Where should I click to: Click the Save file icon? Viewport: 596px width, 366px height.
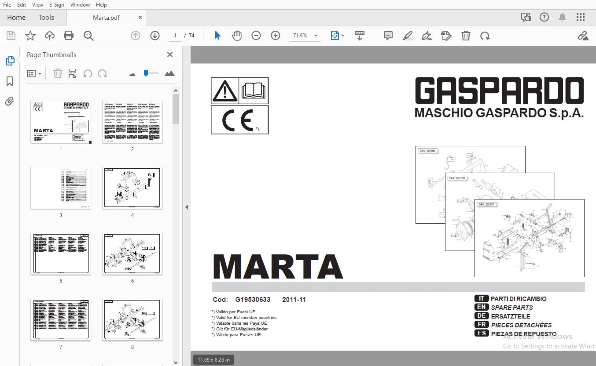point(11,36)
